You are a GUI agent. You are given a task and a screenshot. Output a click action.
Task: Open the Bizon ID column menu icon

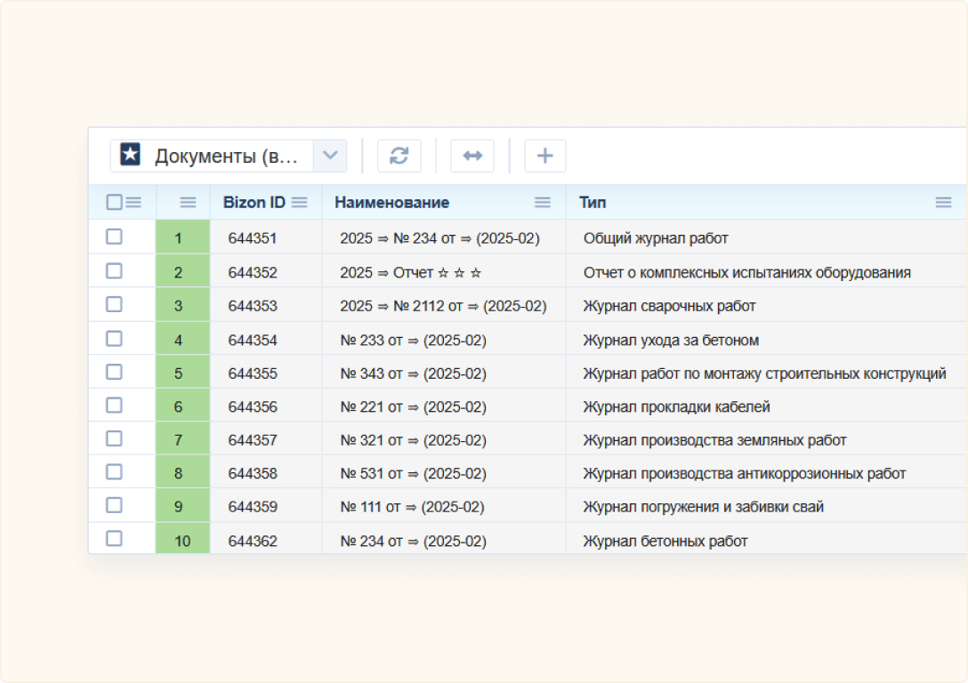(298, 202)
